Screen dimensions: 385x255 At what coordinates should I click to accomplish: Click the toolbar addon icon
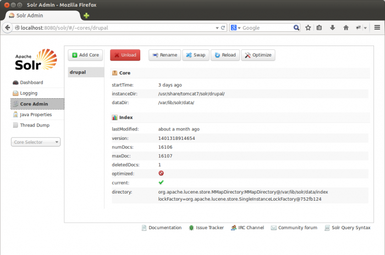[358, 27]
